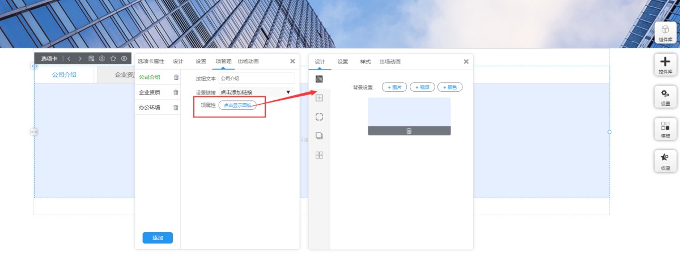Viewport: 680px width, 256px height.
Task: Click the 企业资质 tab on page canvas
Action: point(116,75)
